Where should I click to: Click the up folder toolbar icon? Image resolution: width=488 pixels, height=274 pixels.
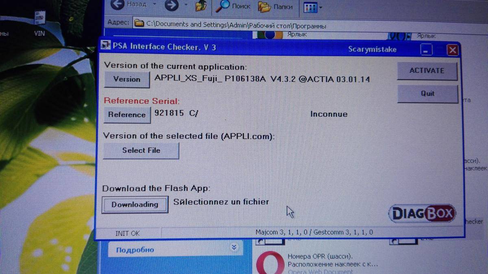click(201, 6)
